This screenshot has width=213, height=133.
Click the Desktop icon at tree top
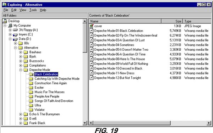point(5,21)
